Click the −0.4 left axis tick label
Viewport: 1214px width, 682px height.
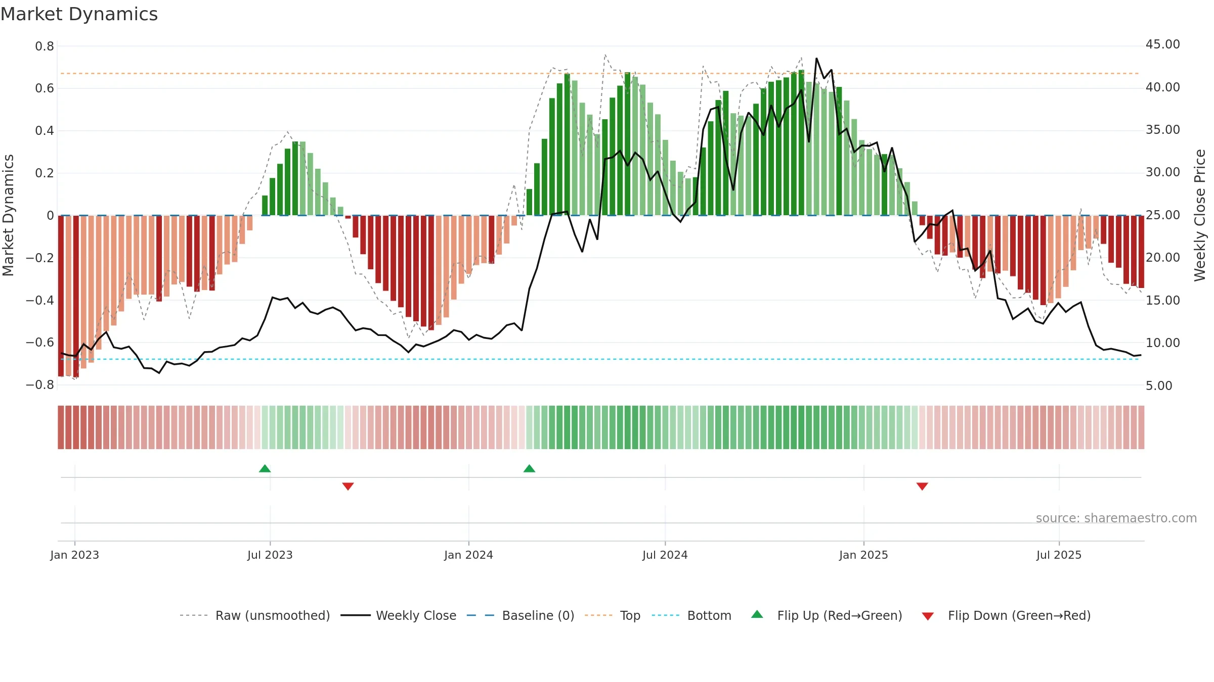pyautogui.click(x=40, y=300)
